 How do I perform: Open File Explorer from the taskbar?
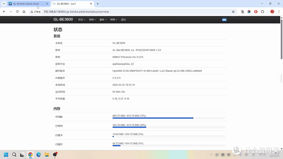point(47,155)
